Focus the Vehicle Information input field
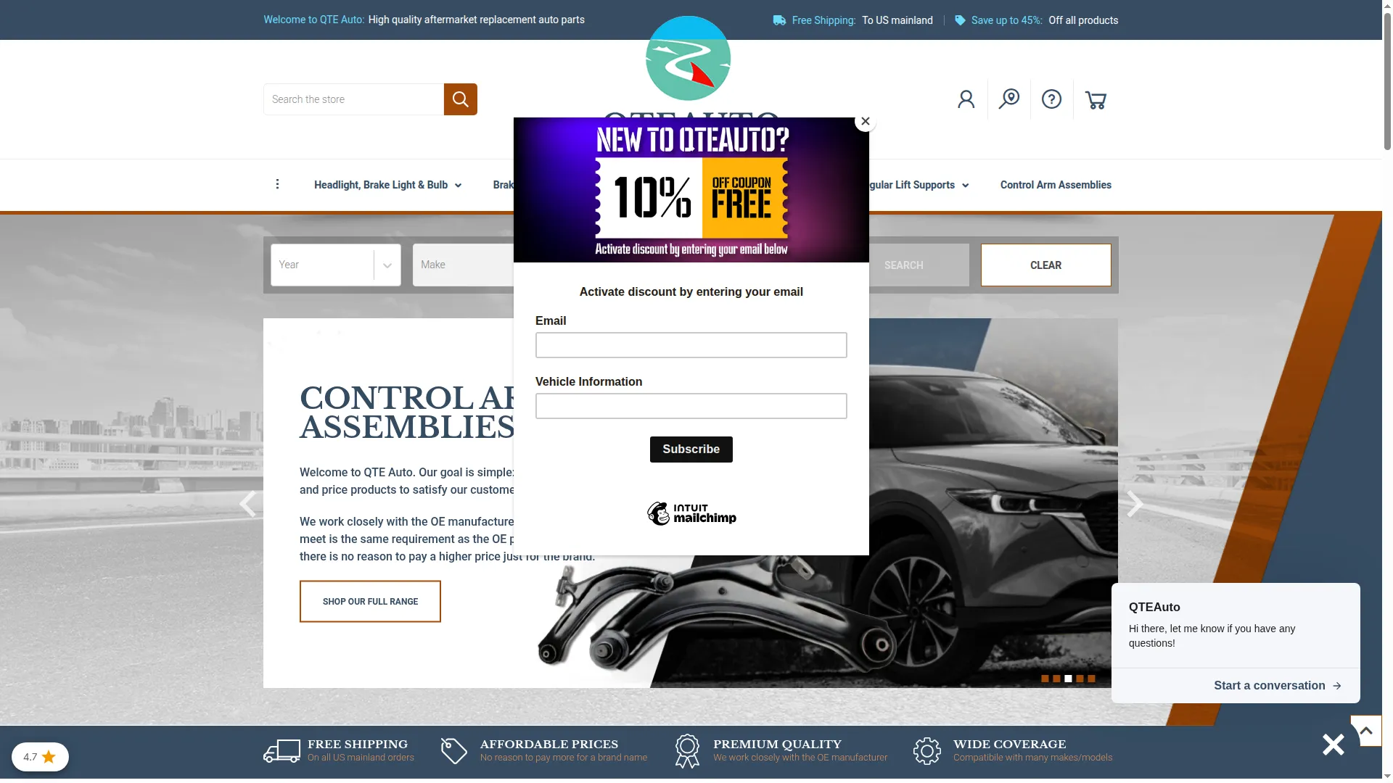This screenshot has width=1393, height=783. 691,406
